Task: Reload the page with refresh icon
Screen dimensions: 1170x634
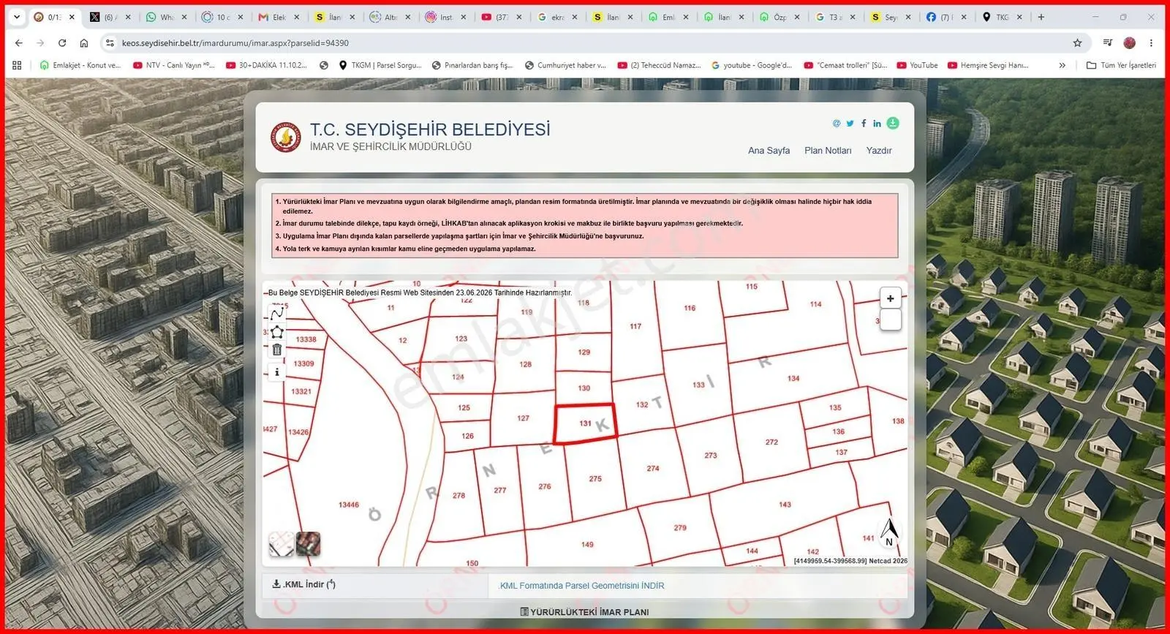Action: point(62,43)
